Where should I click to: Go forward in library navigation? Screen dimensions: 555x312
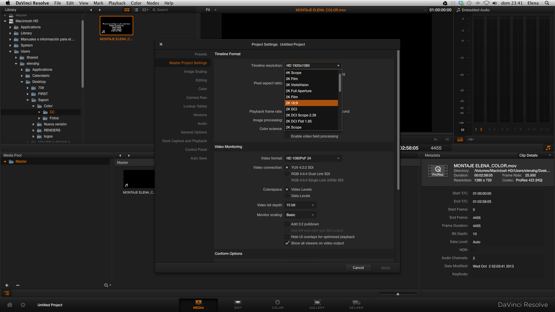coord(100,10)
